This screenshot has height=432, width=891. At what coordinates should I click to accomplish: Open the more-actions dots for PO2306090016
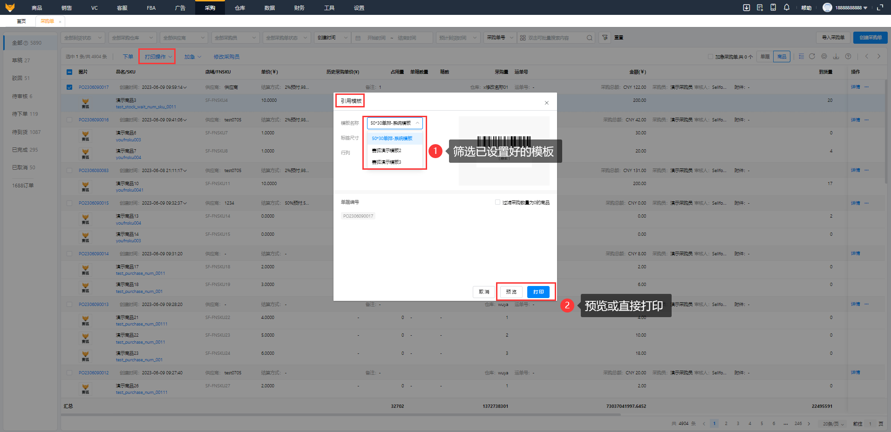[x=867, y=120]
